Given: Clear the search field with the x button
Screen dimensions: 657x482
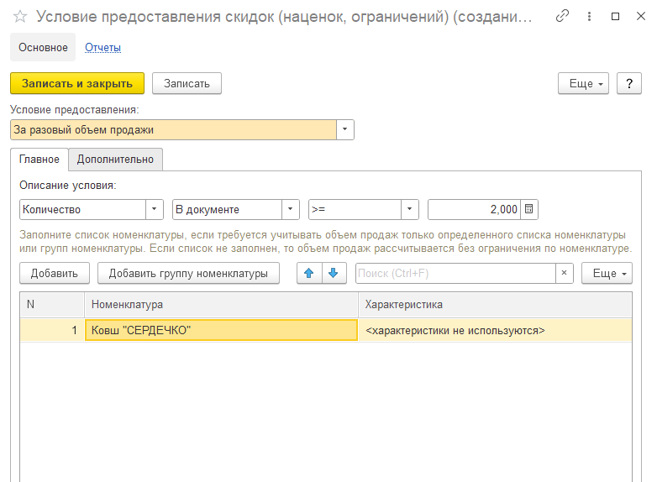Looking at the screenshot, I should 564,273.
